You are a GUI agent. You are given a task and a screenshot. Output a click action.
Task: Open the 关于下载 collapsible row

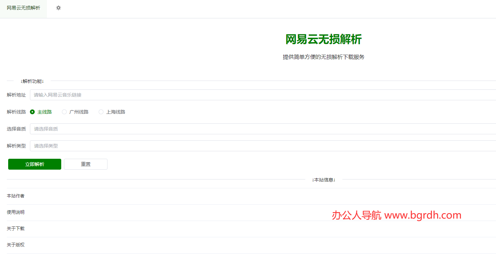coord(16,229)
